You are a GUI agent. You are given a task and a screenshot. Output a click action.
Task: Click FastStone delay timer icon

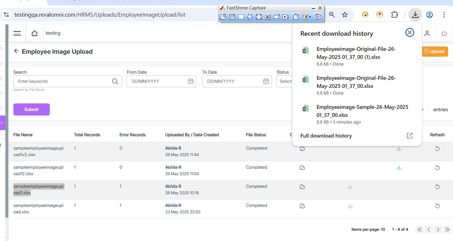coord(296,17)
